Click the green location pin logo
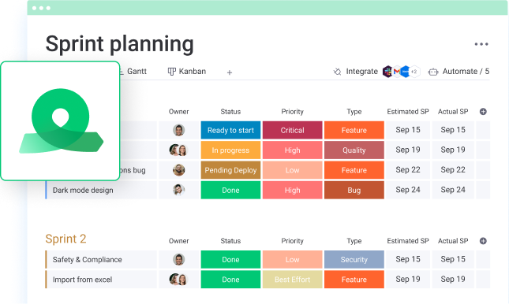Image resolution: width=509 pixels, height=304 pixels. [61, 120]
